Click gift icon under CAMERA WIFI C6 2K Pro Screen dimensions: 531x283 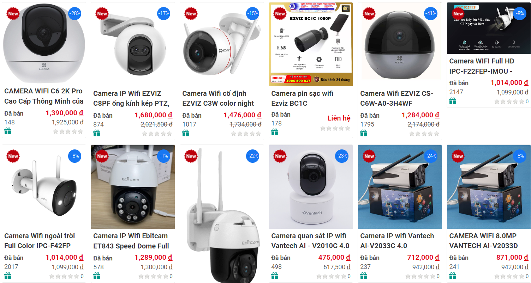click(8, 131)
